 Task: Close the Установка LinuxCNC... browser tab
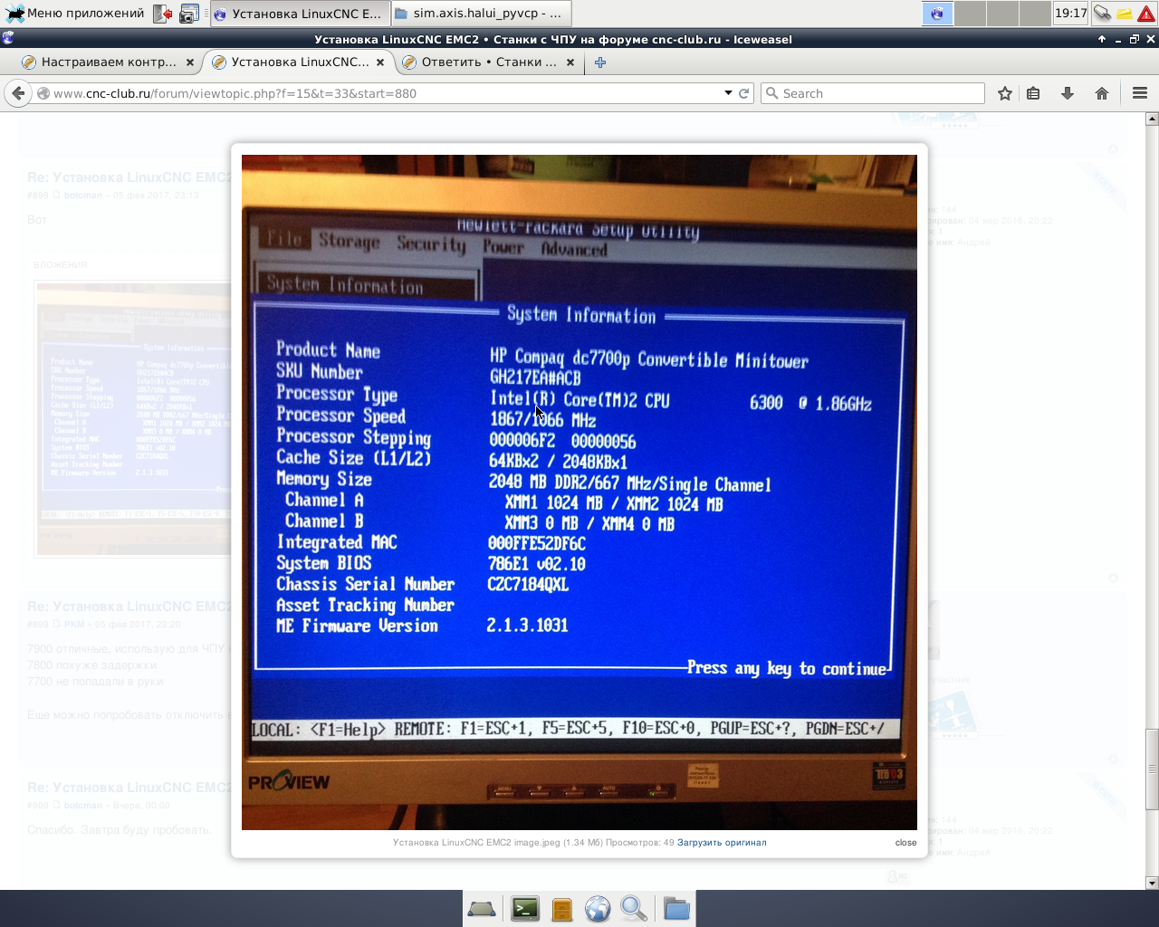[x=380, y=62]
